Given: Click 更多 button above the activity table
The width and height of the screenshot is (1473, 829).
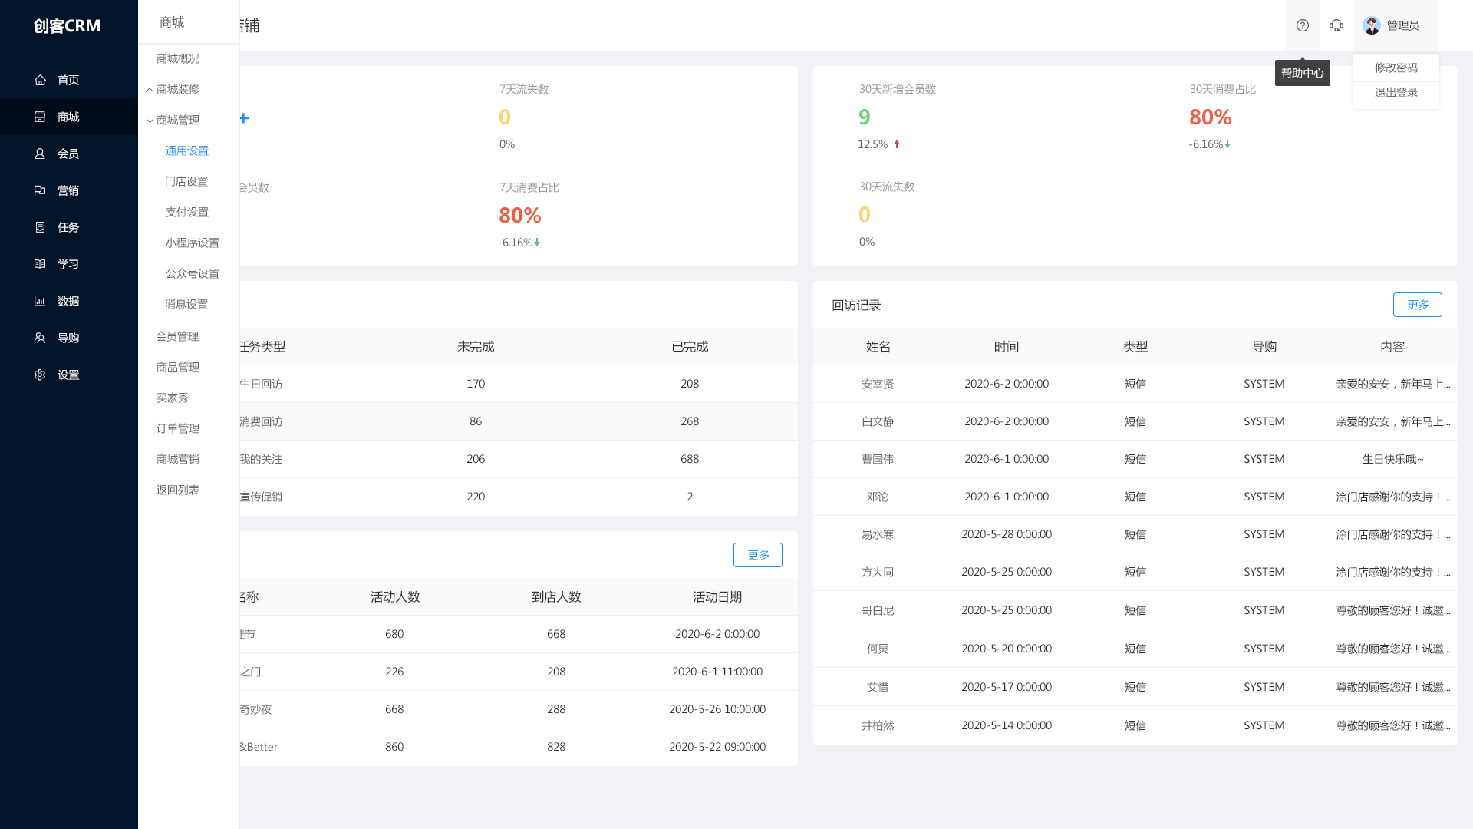Looking at the screenshot, I should click(757, 555).
